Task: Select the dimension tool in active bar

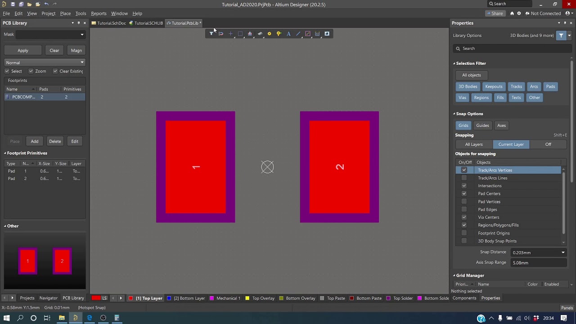Action: [x=317, y=34]
